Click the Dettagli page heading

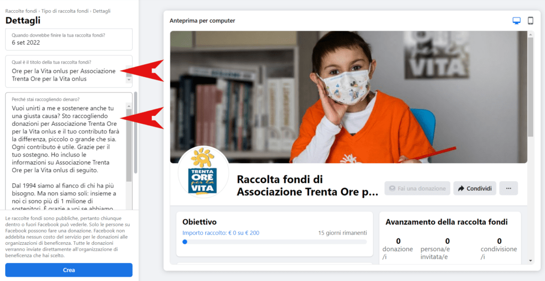[x=23, y=21]
